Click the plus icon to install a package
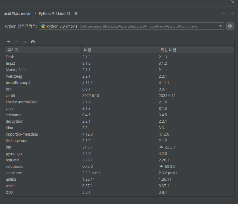This screenshot has width=238, height=204. [x=9, y=42]
